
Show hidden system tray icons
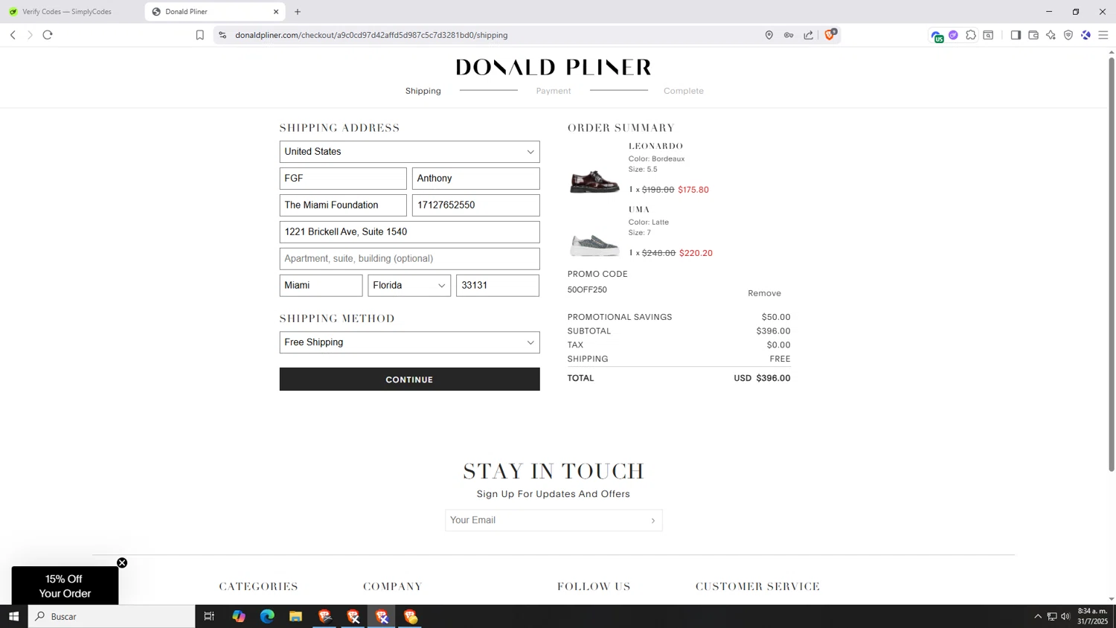[1038, 617]
